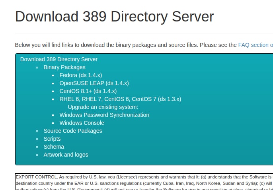
Task: Select CentOS 8.1+ (ds 1.4.x) entry
Action: coord(88,91)
